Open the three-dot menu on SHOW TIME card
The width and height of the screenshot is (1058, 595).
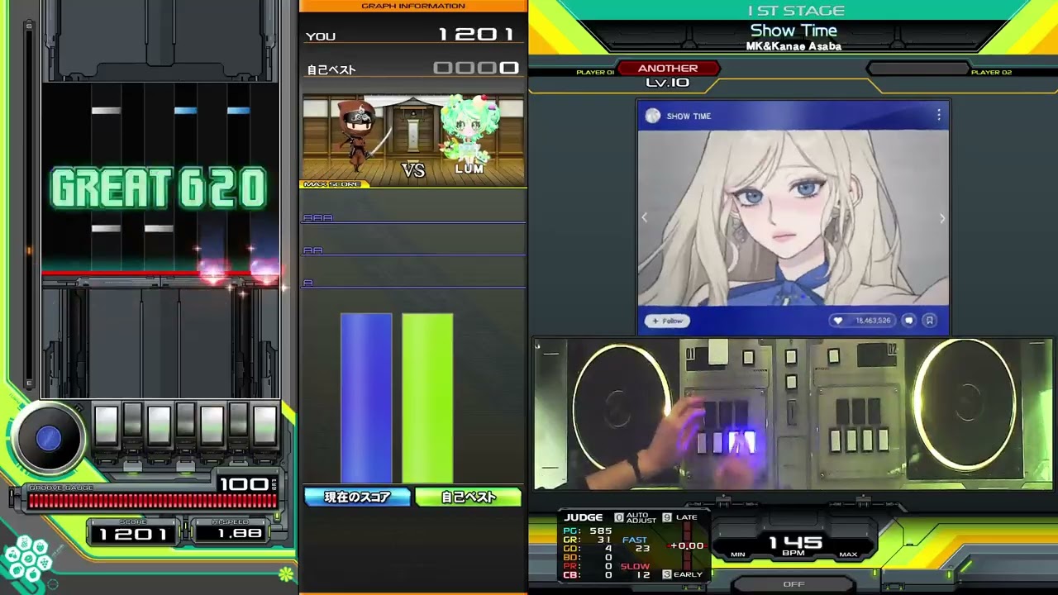[938, 116]
